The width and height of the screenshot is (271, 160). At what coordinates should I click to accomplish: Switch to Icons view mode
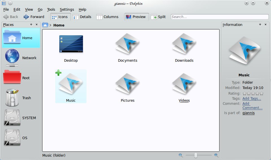[x=60, y=17]
